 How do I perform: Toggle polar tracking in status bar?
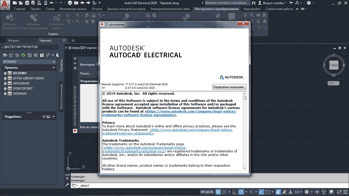pos(241,192)
